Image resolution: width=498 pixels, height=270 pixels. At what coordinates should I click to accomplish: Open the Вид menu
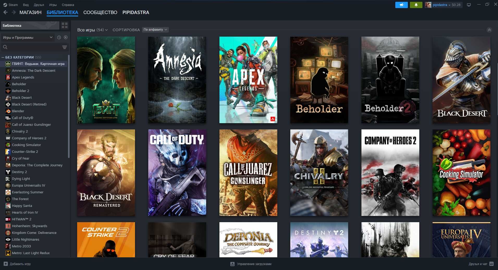(x=26, y=5)
